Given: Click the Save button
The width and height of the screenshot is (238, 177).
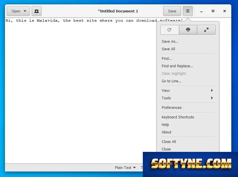Looking at the screenshot, I should tap(172, 11).
